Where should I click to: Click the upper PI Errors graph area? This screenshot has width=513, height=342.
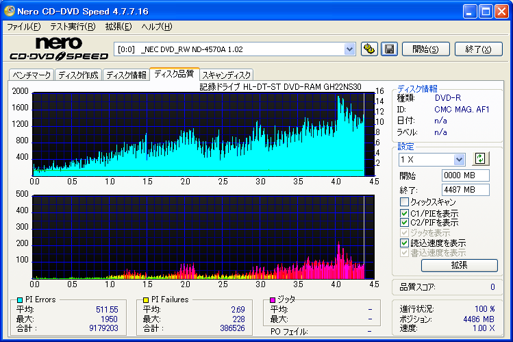click(x=203, y=134)
